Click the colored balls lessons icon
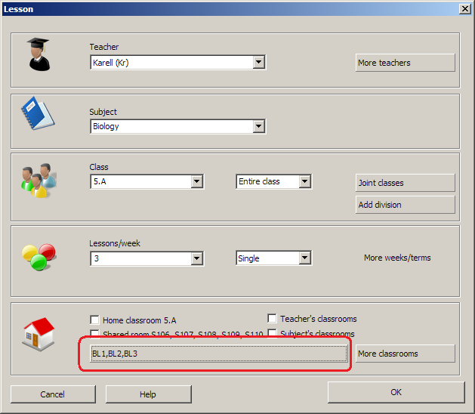Image resolution: width=475 pixels, height=414 pixels. pos(38,257)
